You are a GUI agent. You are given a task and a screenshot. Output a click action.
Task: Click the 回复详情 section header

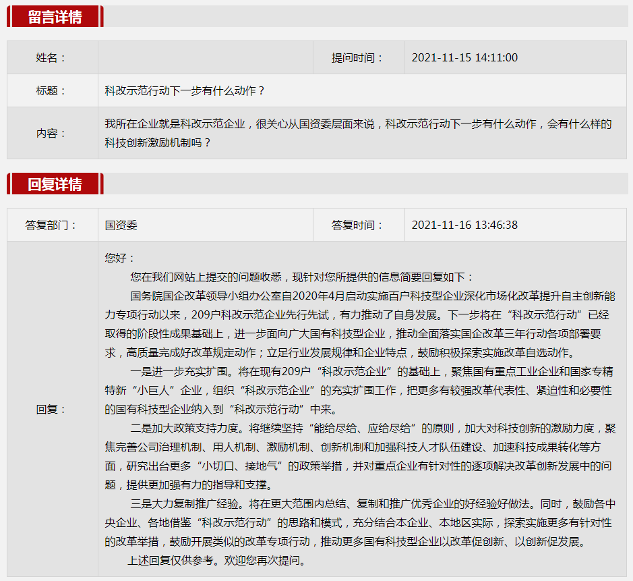(55, 184)
